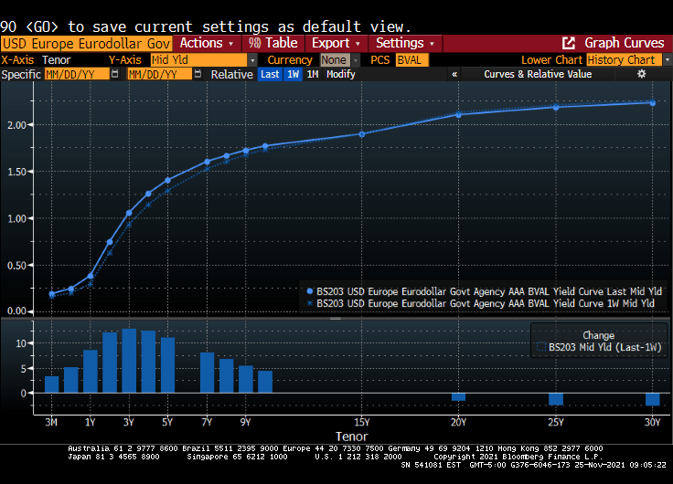
Task: Collapse panel with double-left chevron icon
Action: point(454,74)
